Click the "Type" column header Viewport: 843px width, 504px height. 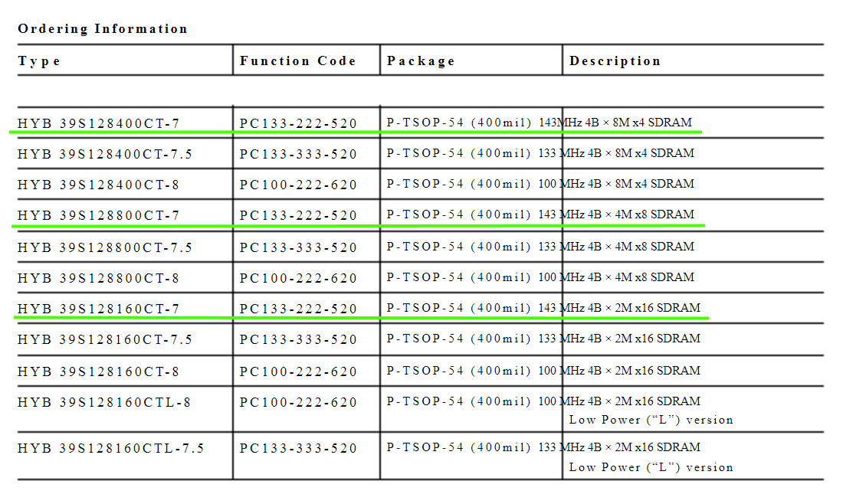tap(39, 61)
